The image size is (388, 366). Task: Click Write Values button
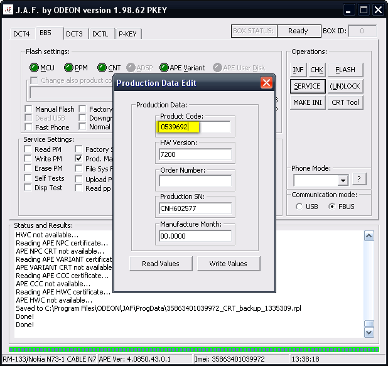[x=229, y=264]
